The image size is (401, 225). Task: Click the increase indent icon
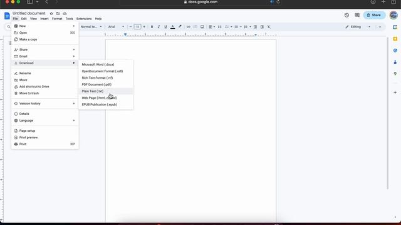[262, 27]
